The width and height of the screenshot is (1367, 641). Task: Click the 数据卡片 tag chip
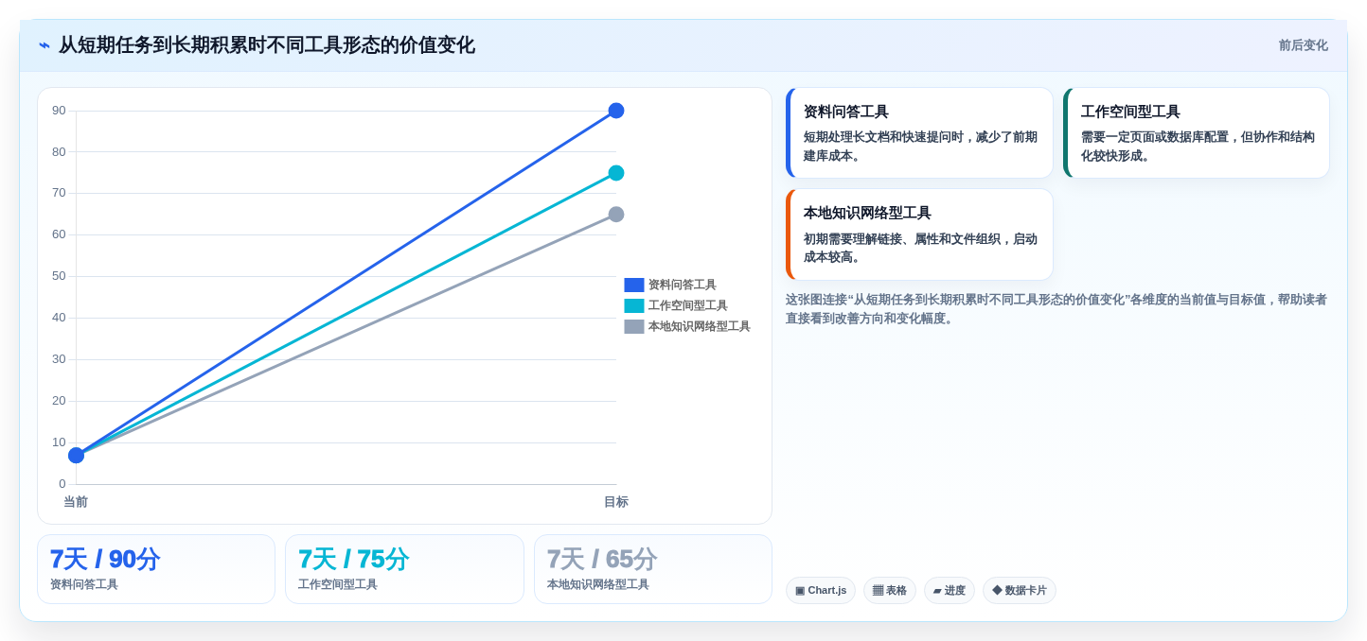pyautogui.click(x=1020, y=591)
